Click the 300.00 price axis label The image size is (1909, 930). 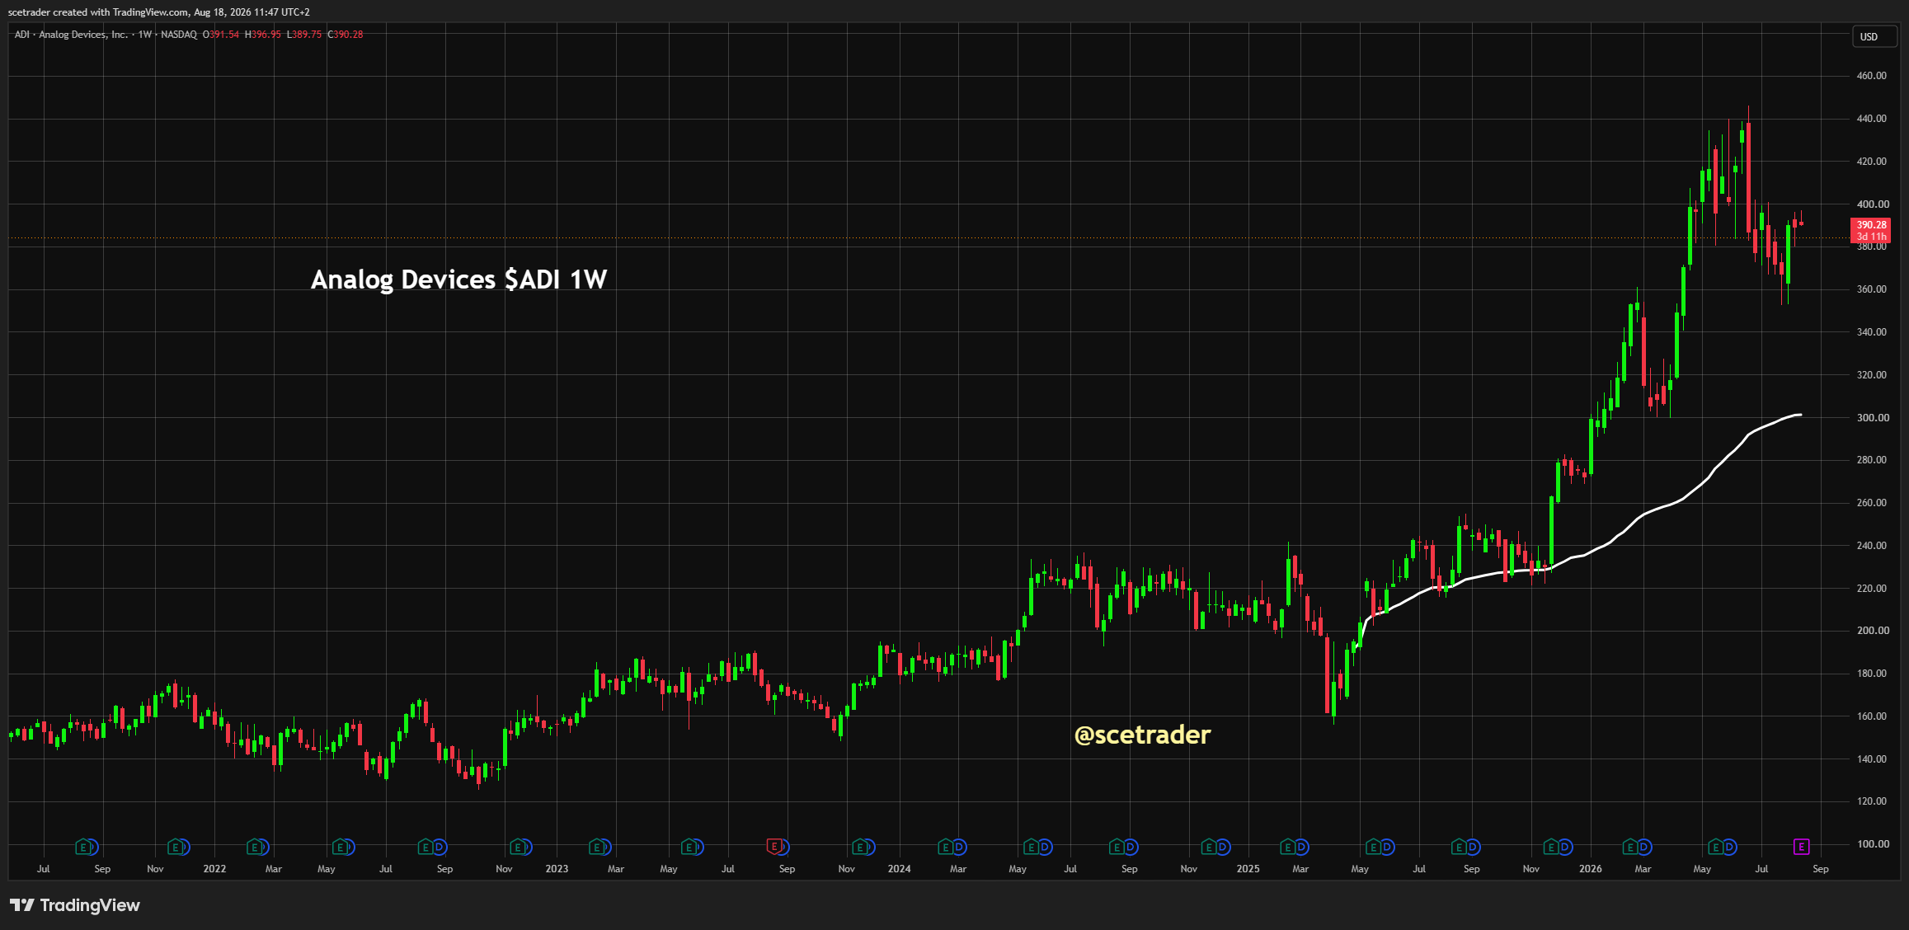[x=1871, y=418]
